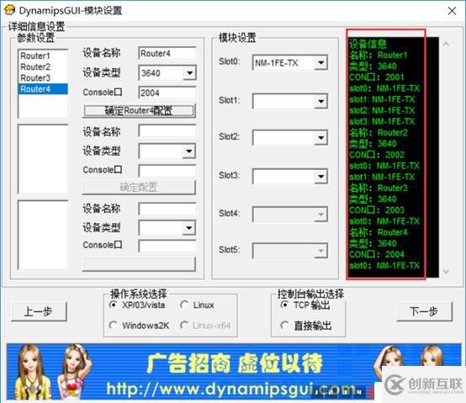The image size is (466, 403).
Task: Select Linux operating system option
Action: 198,305
